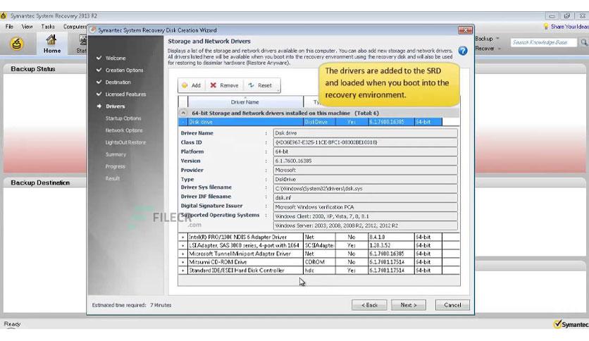Viewport: 589px width, 341px height.
Task: Collapse the selected Disk drive row
Action: [183, 122]
